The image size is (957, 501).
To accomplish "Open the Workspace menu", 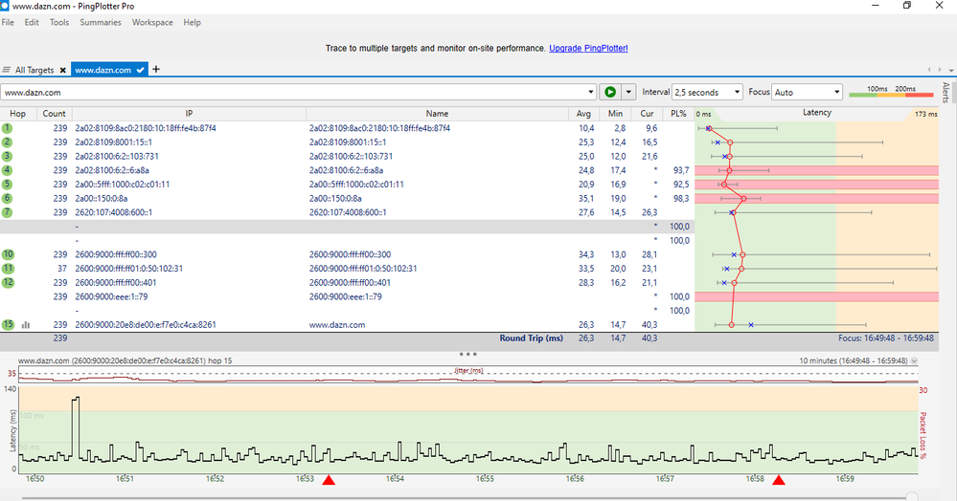I will coord(152,22).
